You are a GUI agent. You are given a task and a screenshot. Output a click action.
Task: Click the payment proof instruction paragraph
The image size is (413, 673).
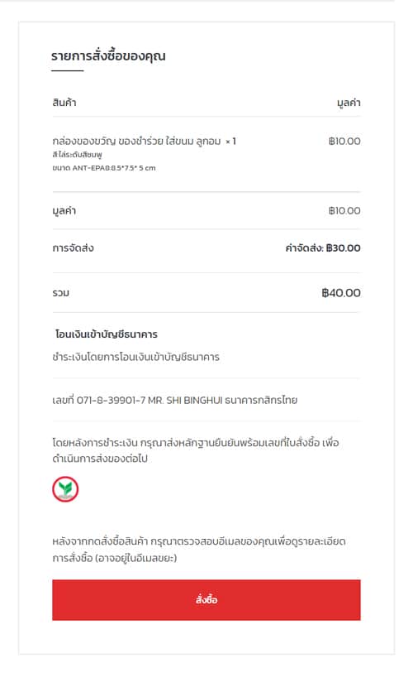coord(196,450)
